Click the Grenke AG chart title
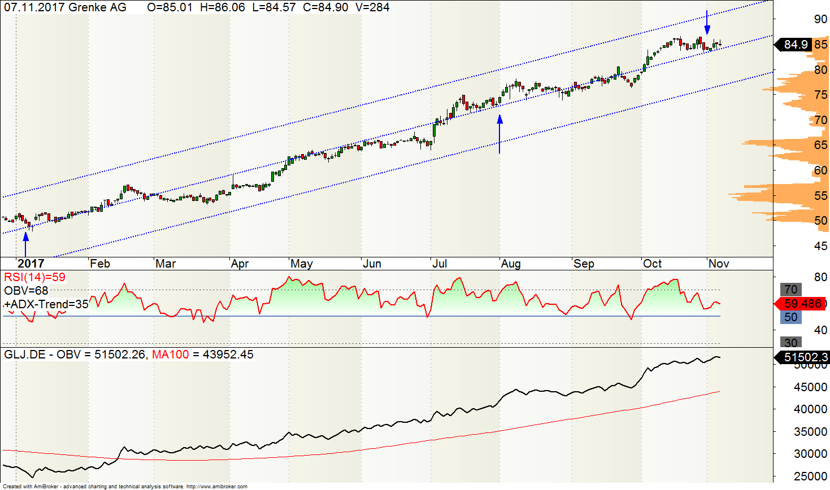 pos(97,7)
